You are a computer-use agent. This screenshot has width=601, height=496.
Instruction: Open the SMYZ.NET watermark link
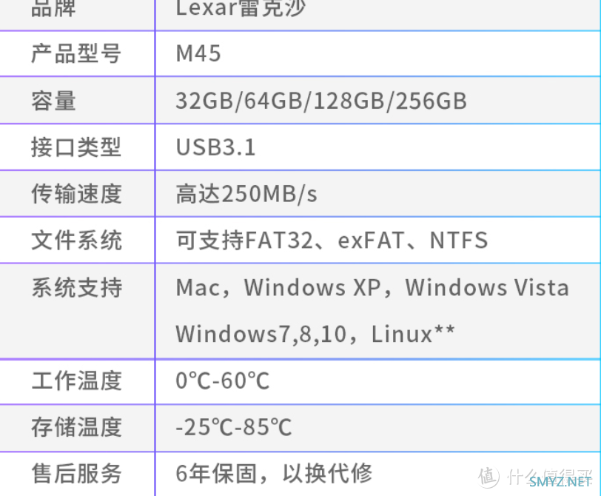(560, 482)
